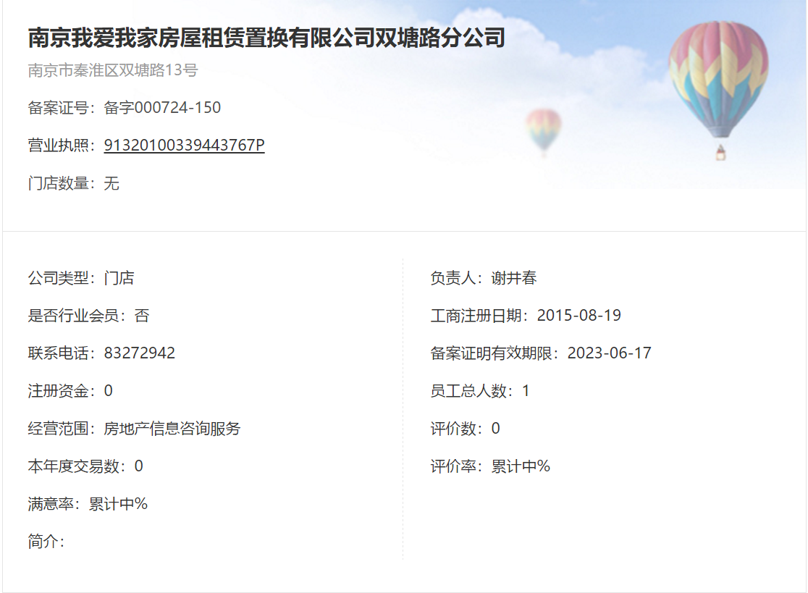Screen dimensions: 808x593
Task: Click the 本年度交易数 value
Action: click(139, 466)
